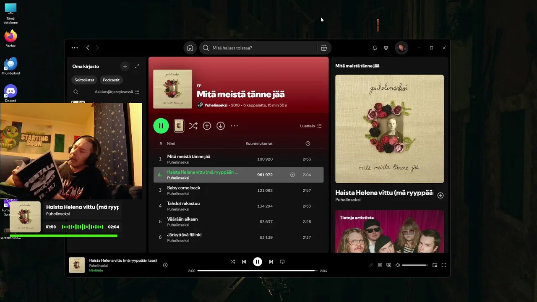Click the album preview thumbnail button
Image resolution: width=537 pixels, height=302 pixels.
click(179, 126)
